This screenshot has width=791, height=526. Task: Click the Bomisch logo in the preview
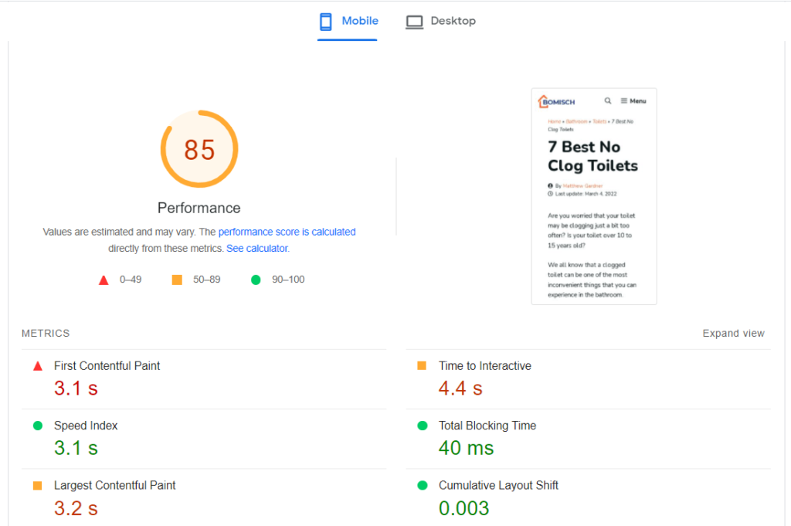(x=556, y=101)
